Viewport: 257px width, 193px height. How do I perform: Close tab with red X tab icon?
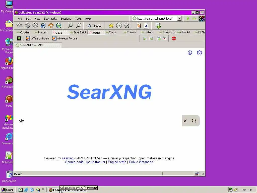(x=164, y=38)
